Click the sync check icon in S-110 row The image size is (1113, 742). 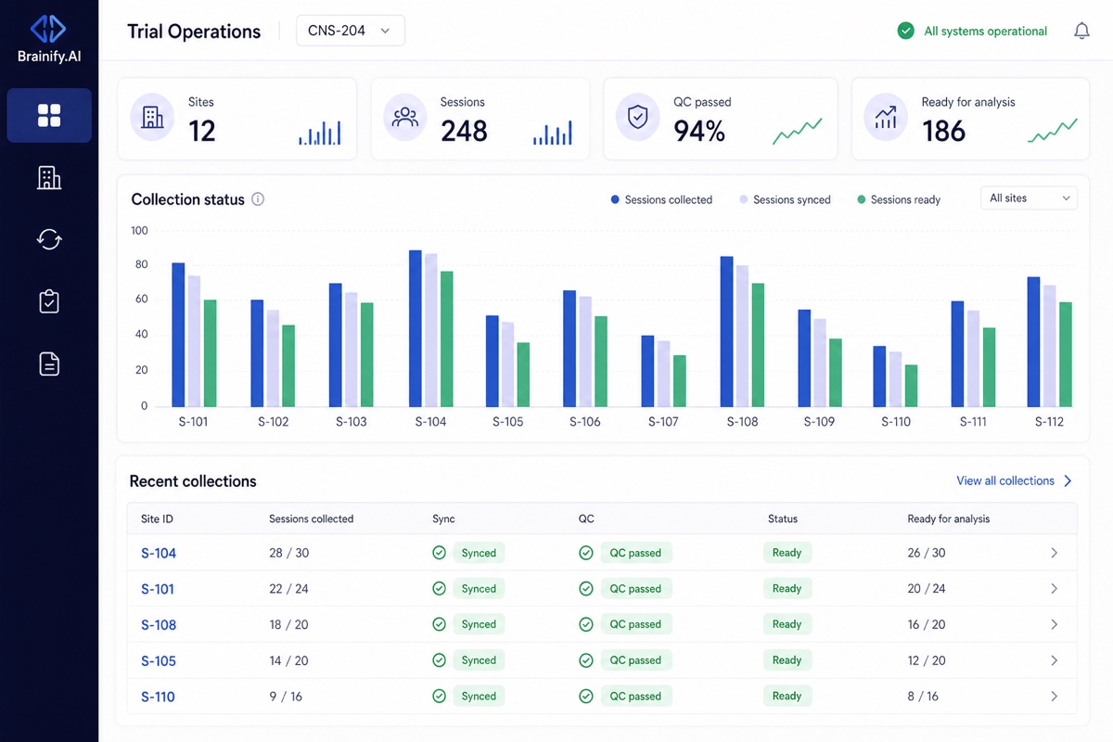point(440,697)
